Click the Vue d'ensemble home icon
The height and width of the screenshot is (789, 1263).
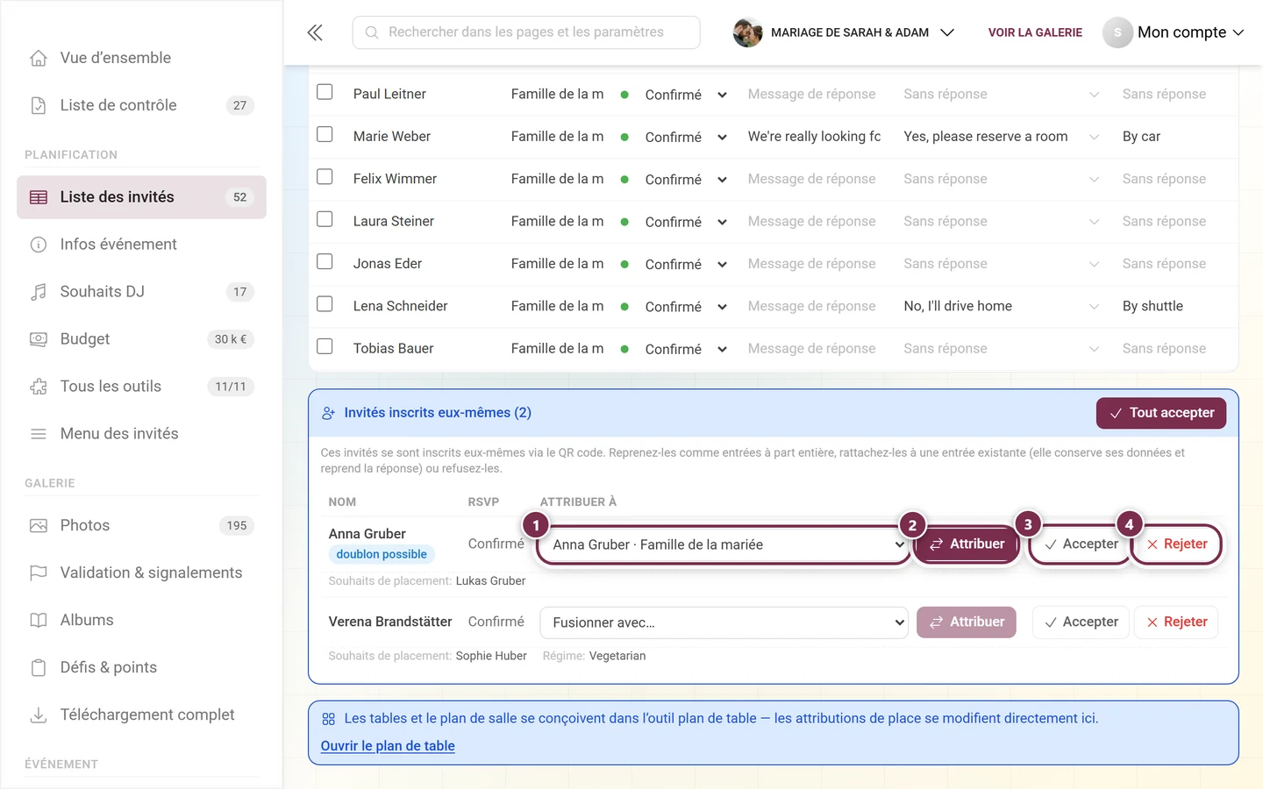click(x=39, y=58)
